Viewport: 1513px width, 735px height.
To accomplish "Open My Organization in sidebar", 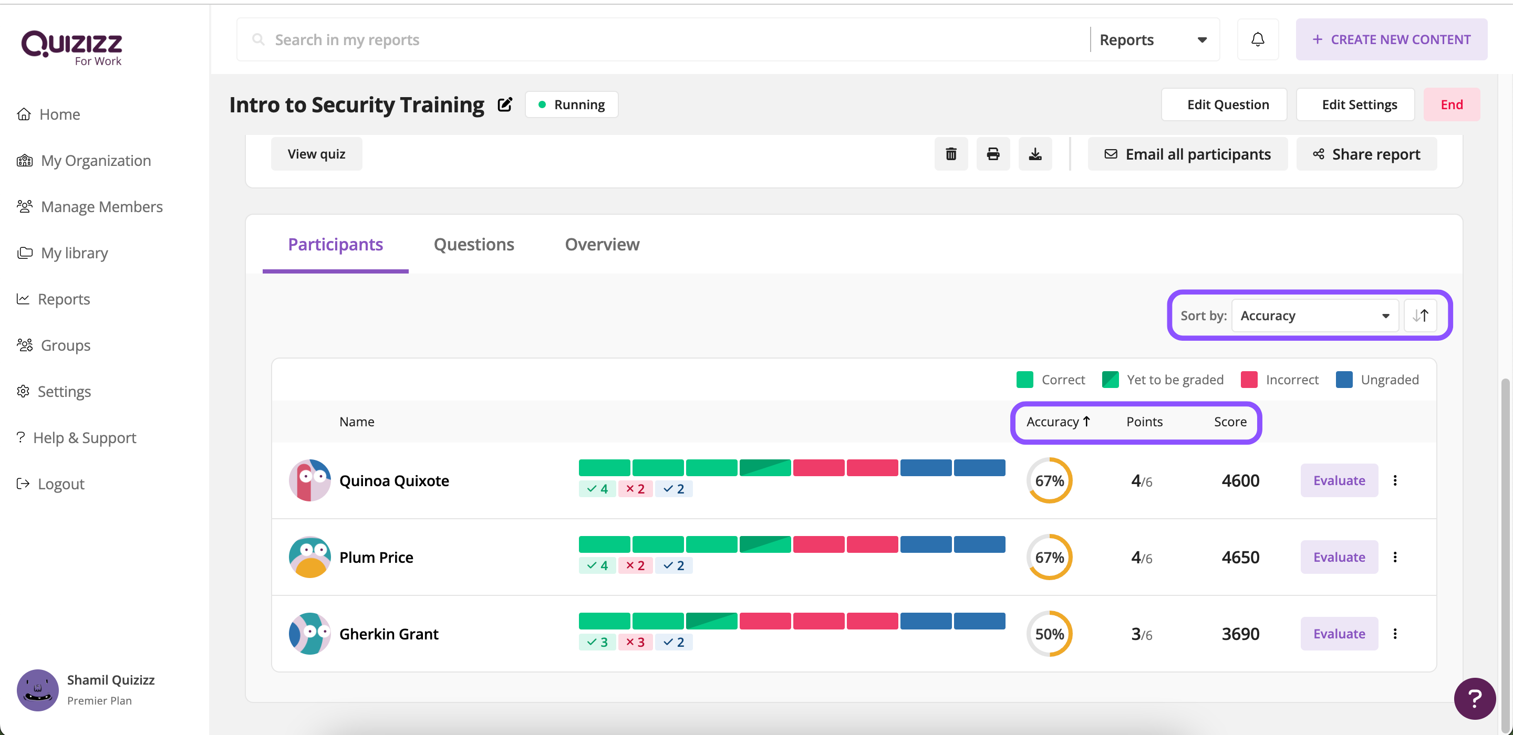I will click(x=84, y=160).
